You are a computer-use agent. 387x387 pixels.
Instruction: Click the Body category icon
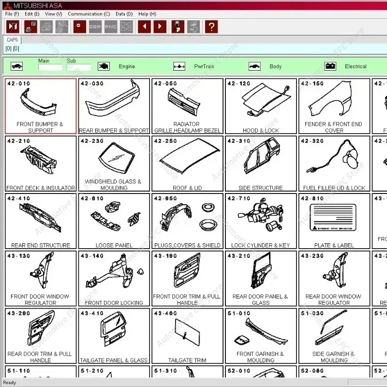click(x=255, y=66)
